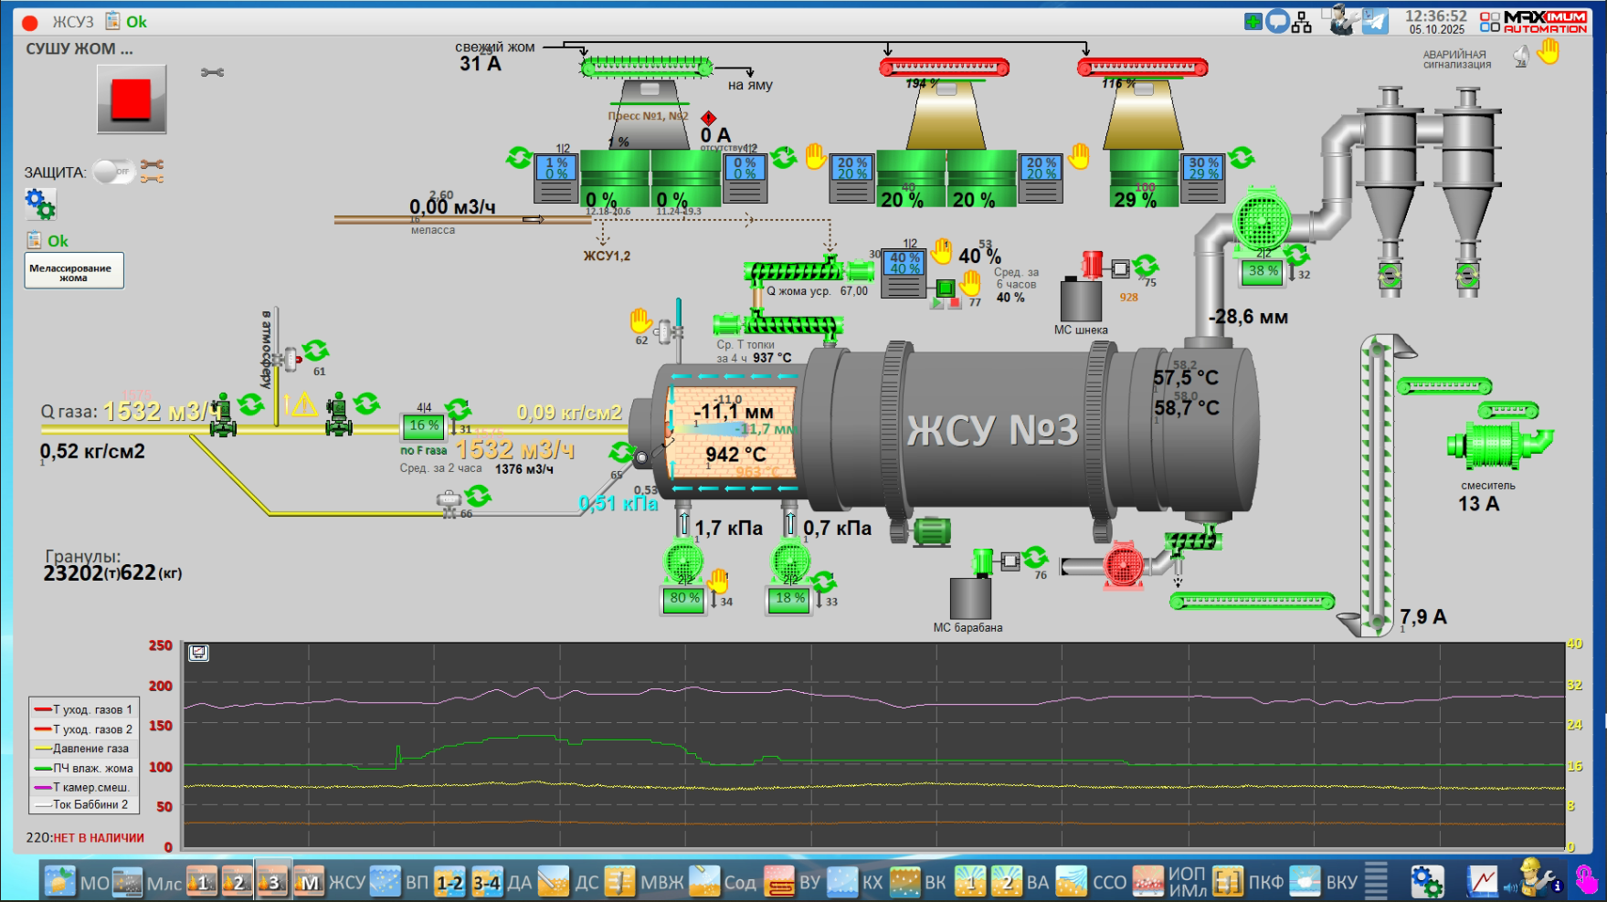Open the Telegram paper-plane icon in header
This screenshot has width=1607, height=902.
point(1375,21)
